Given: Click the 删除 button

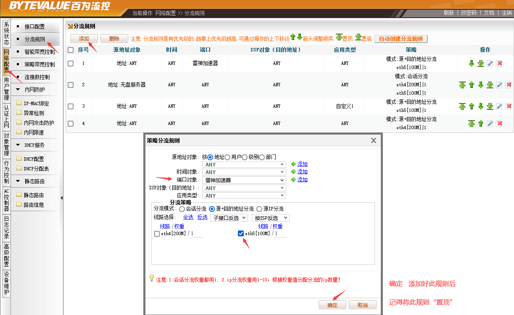Looking at the screenshot, I should point(114,39).
